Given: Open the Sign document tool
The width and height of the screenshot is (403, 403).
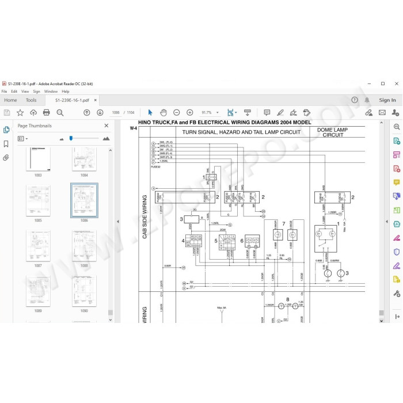Looking at the screenshot, I should [293, 113].
